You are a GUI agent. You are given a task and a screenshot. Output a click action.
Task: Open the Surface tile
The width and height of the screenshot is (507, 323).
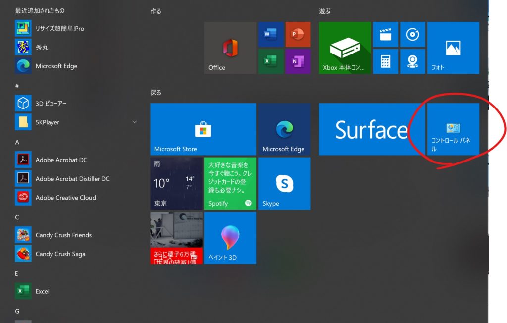[372, 129]
